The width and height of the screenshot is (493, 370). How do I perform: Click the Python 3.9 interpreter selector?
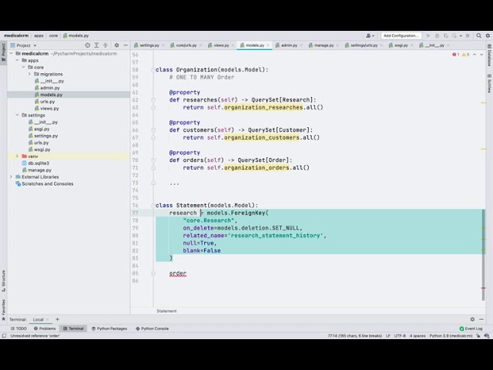click(x=451, y=336)
